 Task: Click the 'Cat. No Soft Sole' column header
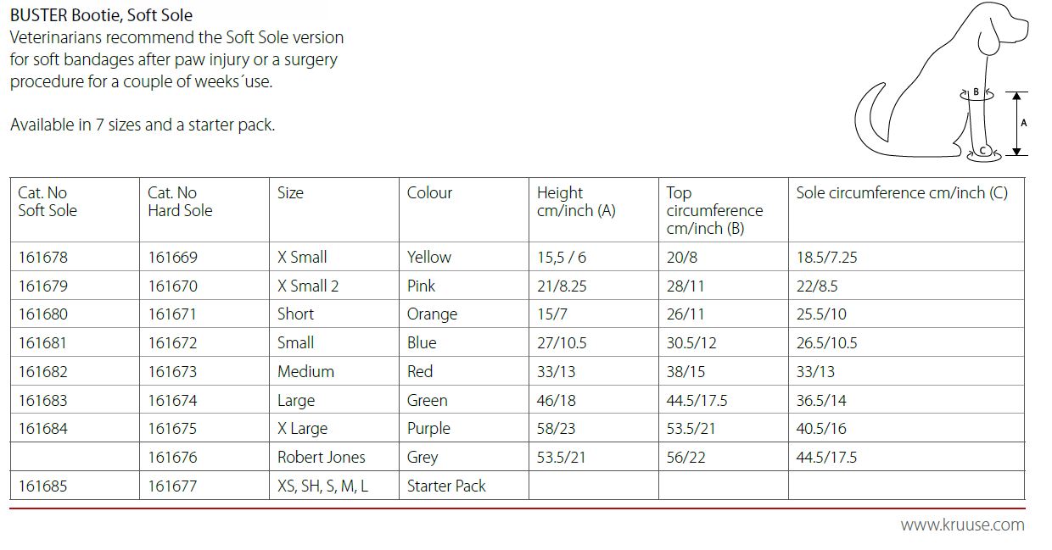click(x=48, y=202)
